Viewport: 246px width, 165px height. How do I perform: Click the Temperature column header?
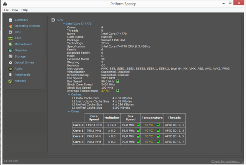(152, 118)
